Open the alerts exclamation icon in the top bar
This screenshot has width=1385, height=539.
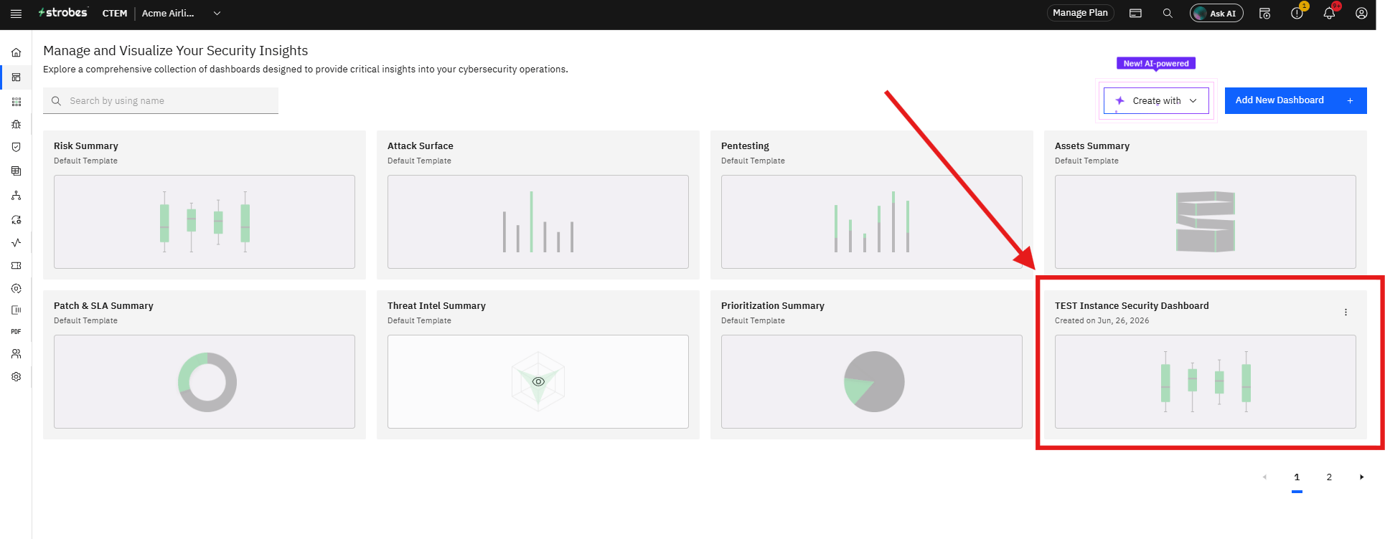pyautogui.click(x=1297, y=14)
